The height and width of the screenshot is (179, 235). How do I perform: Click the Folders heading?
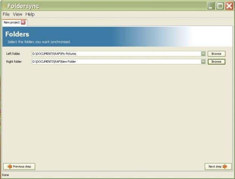click(17, 34)
